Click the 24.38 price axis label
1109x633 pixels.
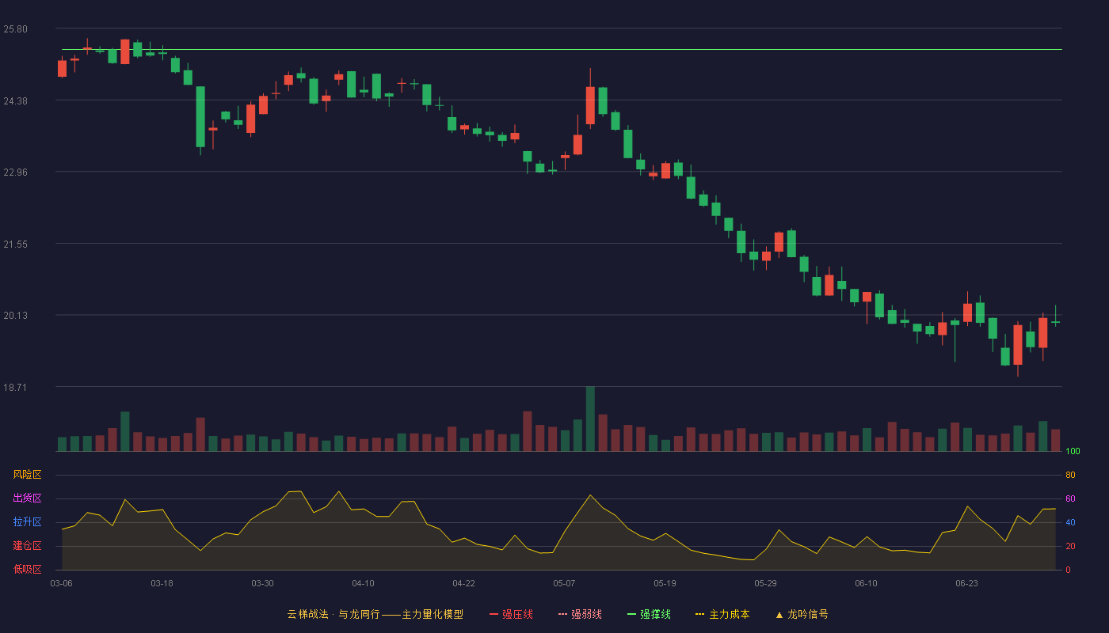pyautogui.click(x=15, y=101)
